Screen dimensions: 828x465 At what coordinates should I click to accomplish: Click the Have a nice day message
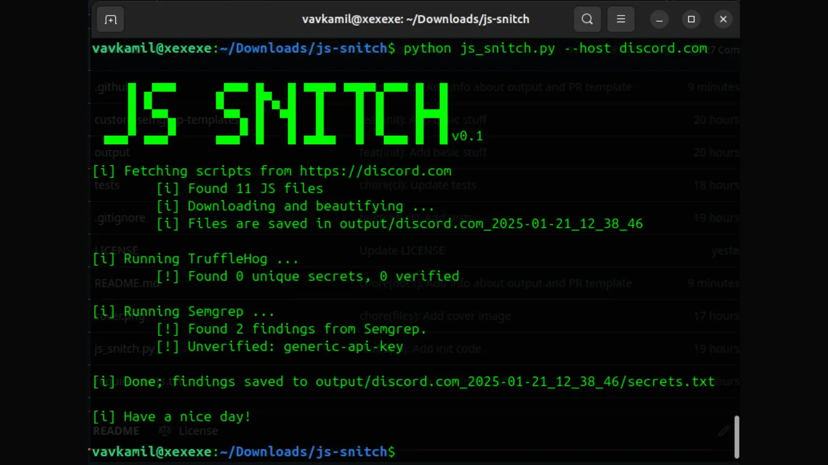pos(172,417)
